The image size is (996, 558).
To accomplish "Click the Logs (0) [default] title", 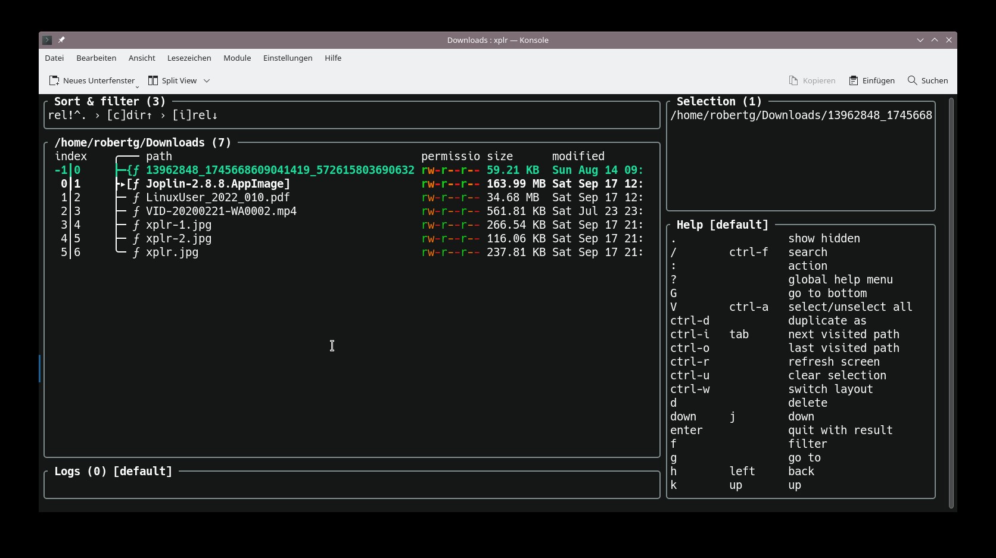I will [x=113, y=471].
